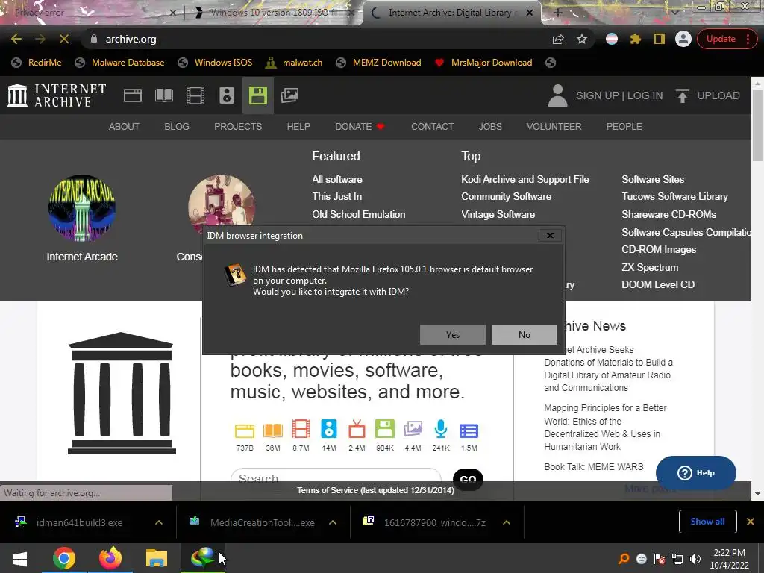Open the BLOG menu item
Viewport: 764px width, 573px height.
pos(176,127)
